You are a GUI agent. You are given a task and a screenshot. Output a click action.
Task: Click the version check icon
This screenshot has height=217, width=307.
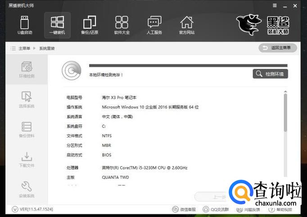tap(15, 209)
